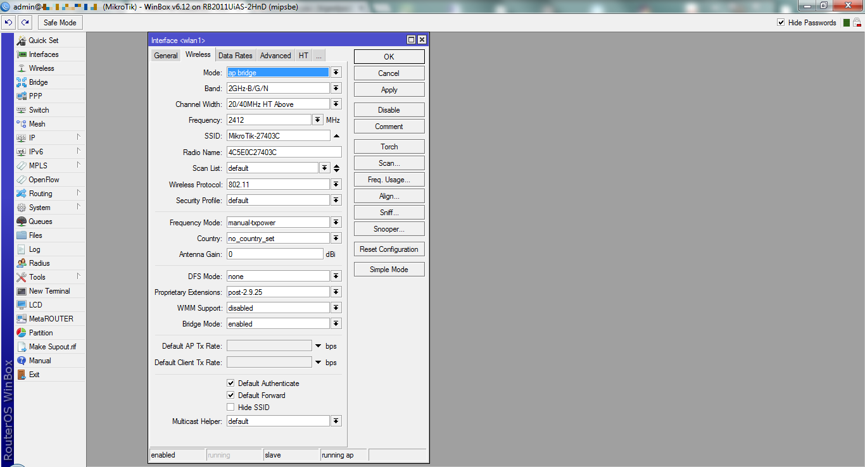Click the Apply button
This screenshot has width=865, height=467.
[x=389, y=90]
